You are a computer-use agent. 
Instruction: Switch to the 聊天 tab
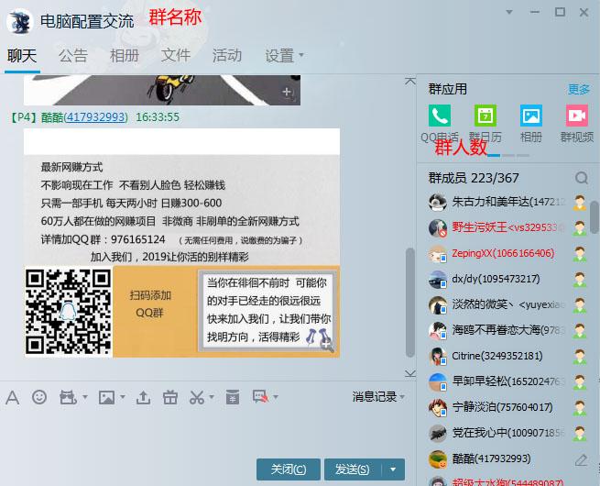(22, 56)
